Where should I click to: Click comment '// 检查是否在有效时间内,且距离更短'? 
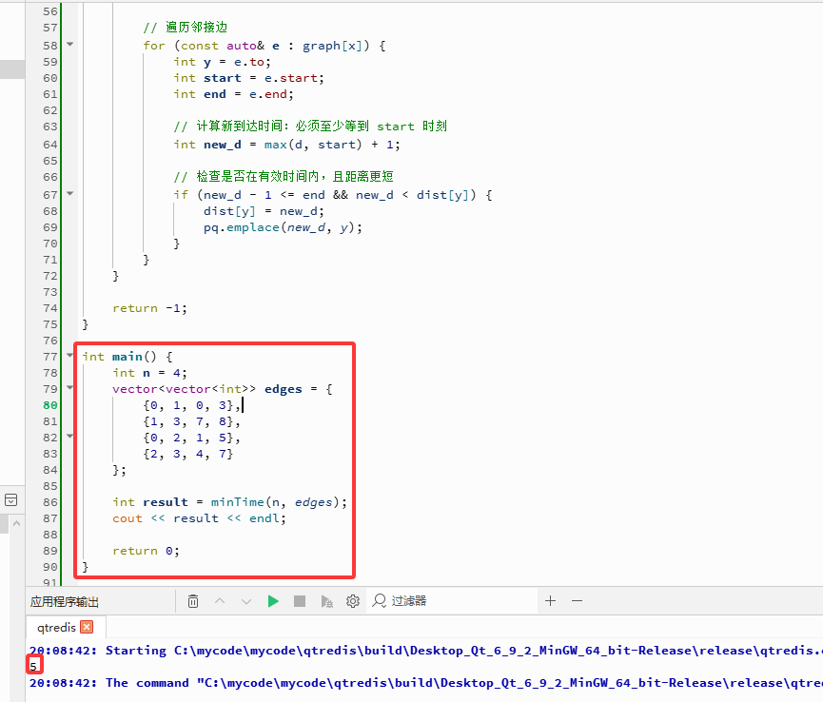pyautogui.click(x=284, y=177)
